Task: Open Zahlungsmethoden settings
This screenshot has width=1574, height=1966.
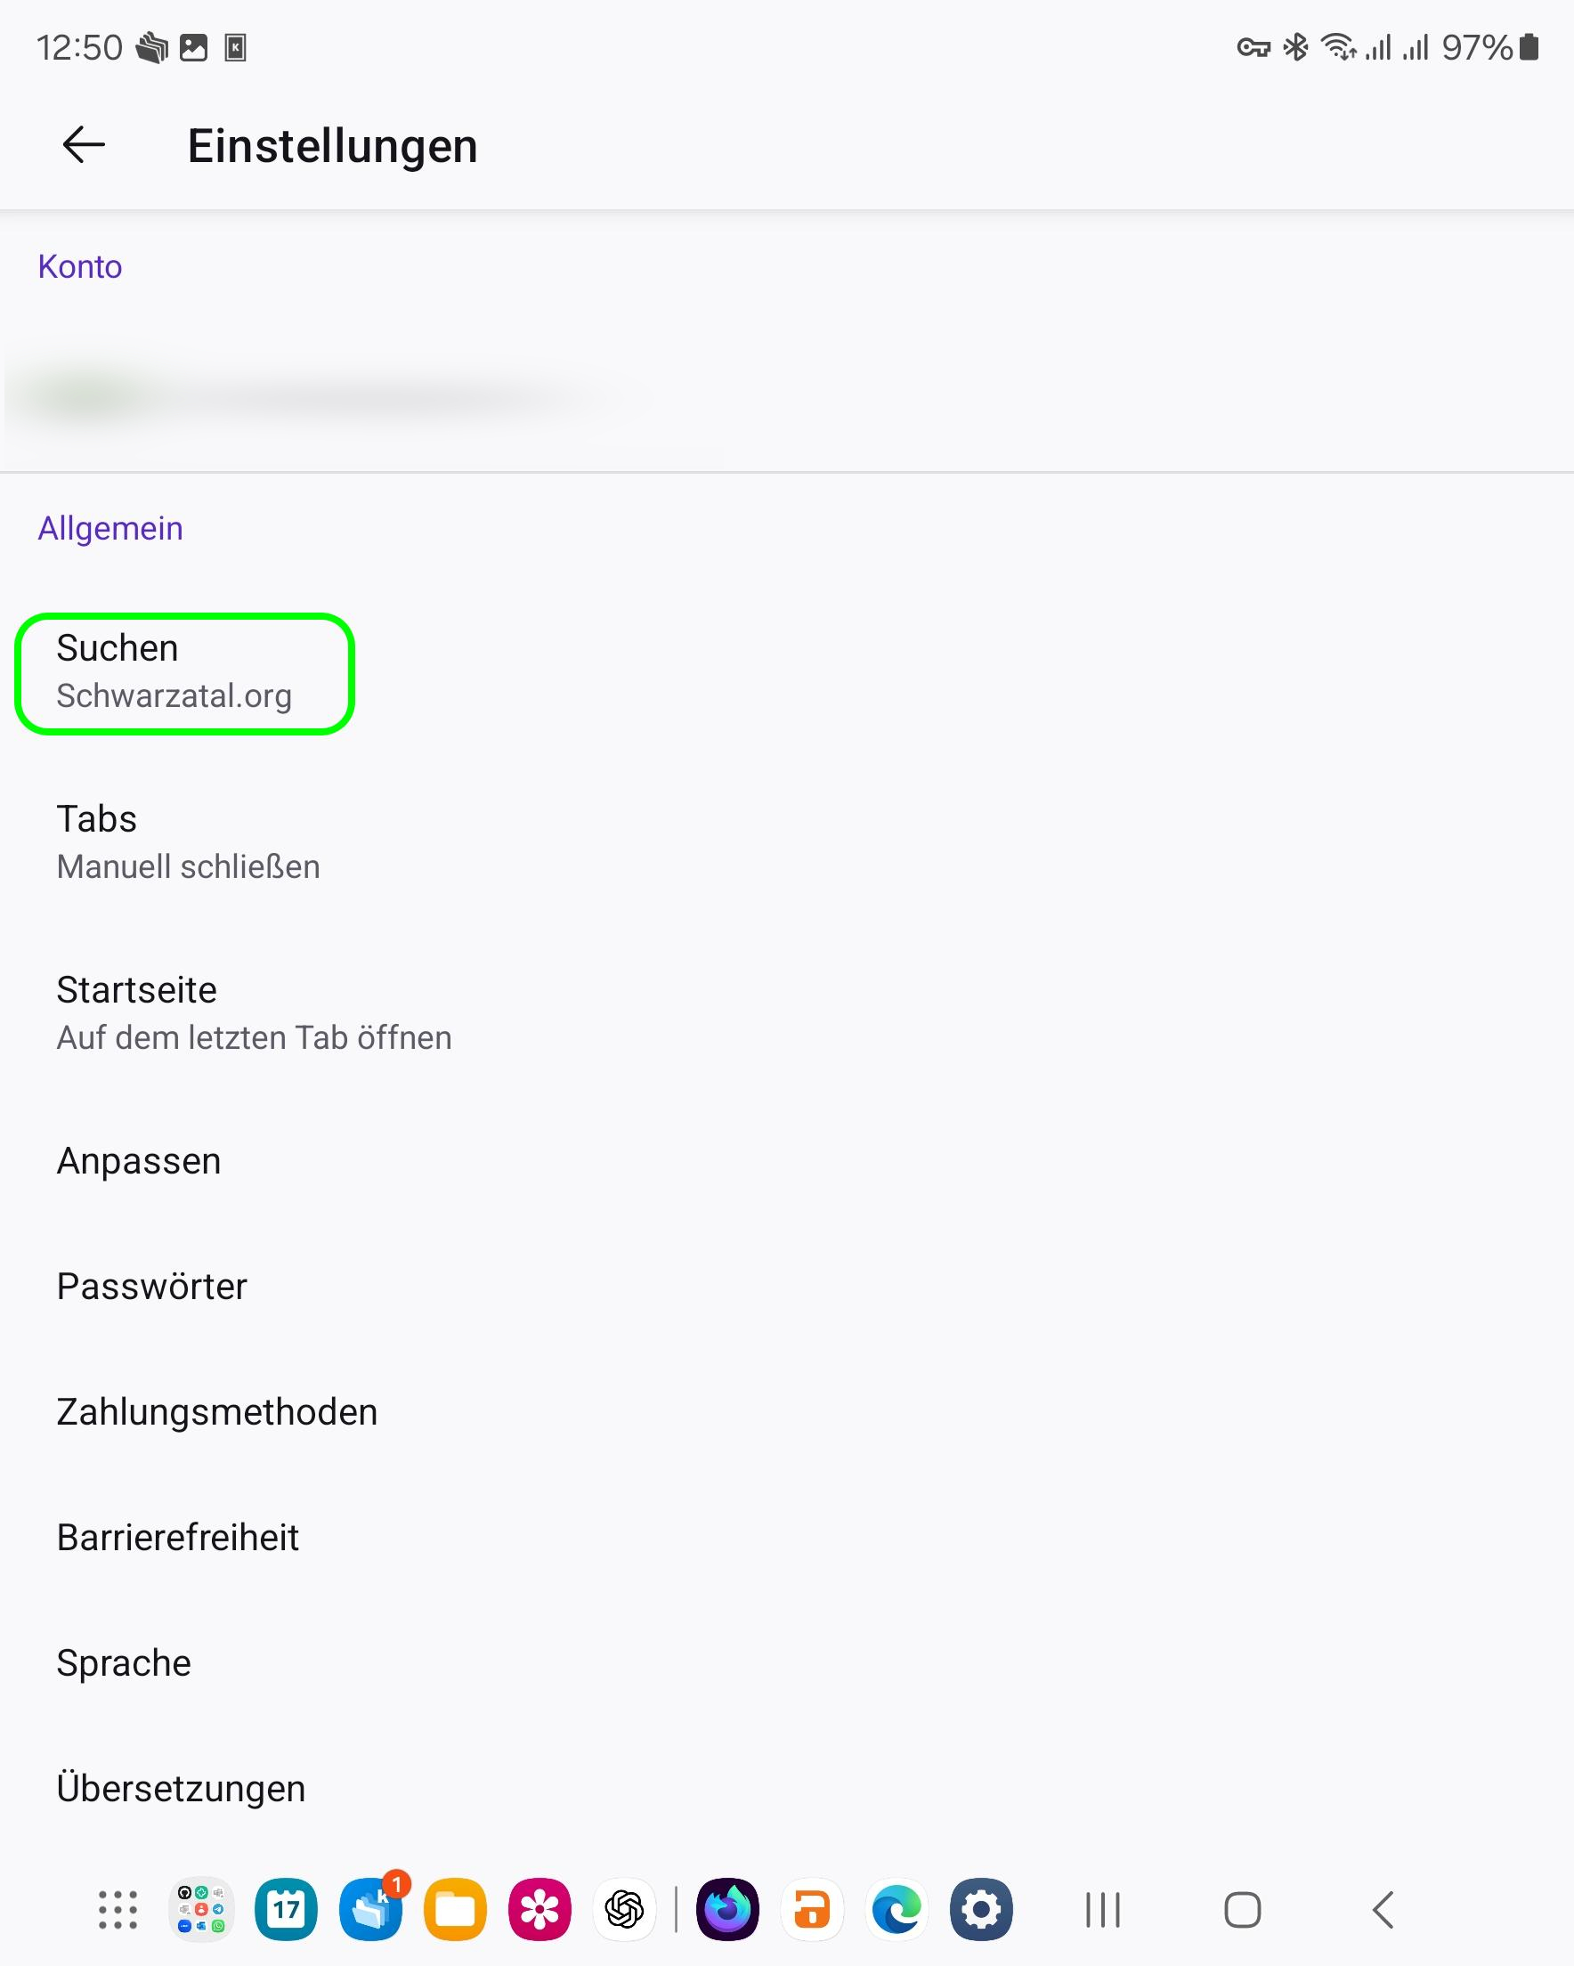Action: [x=217, y=1411]
